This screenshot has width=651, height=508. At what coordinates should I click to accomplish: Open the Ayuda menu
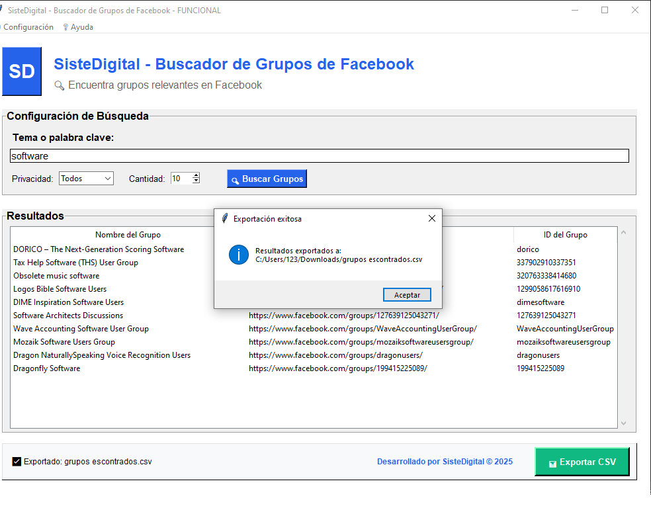tap(78, 27)
